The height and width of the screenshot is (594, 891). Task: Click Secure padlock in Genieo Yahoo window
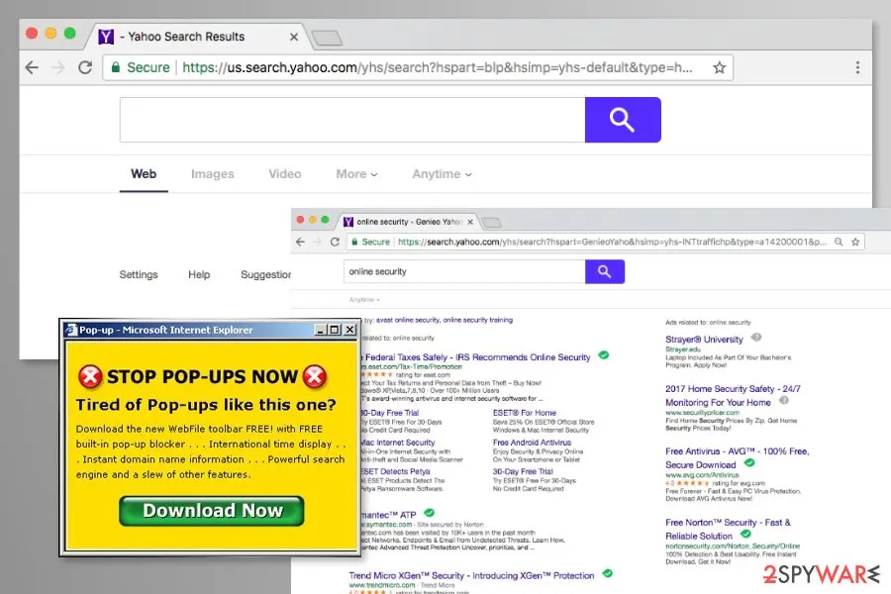(x=354, y=242)
